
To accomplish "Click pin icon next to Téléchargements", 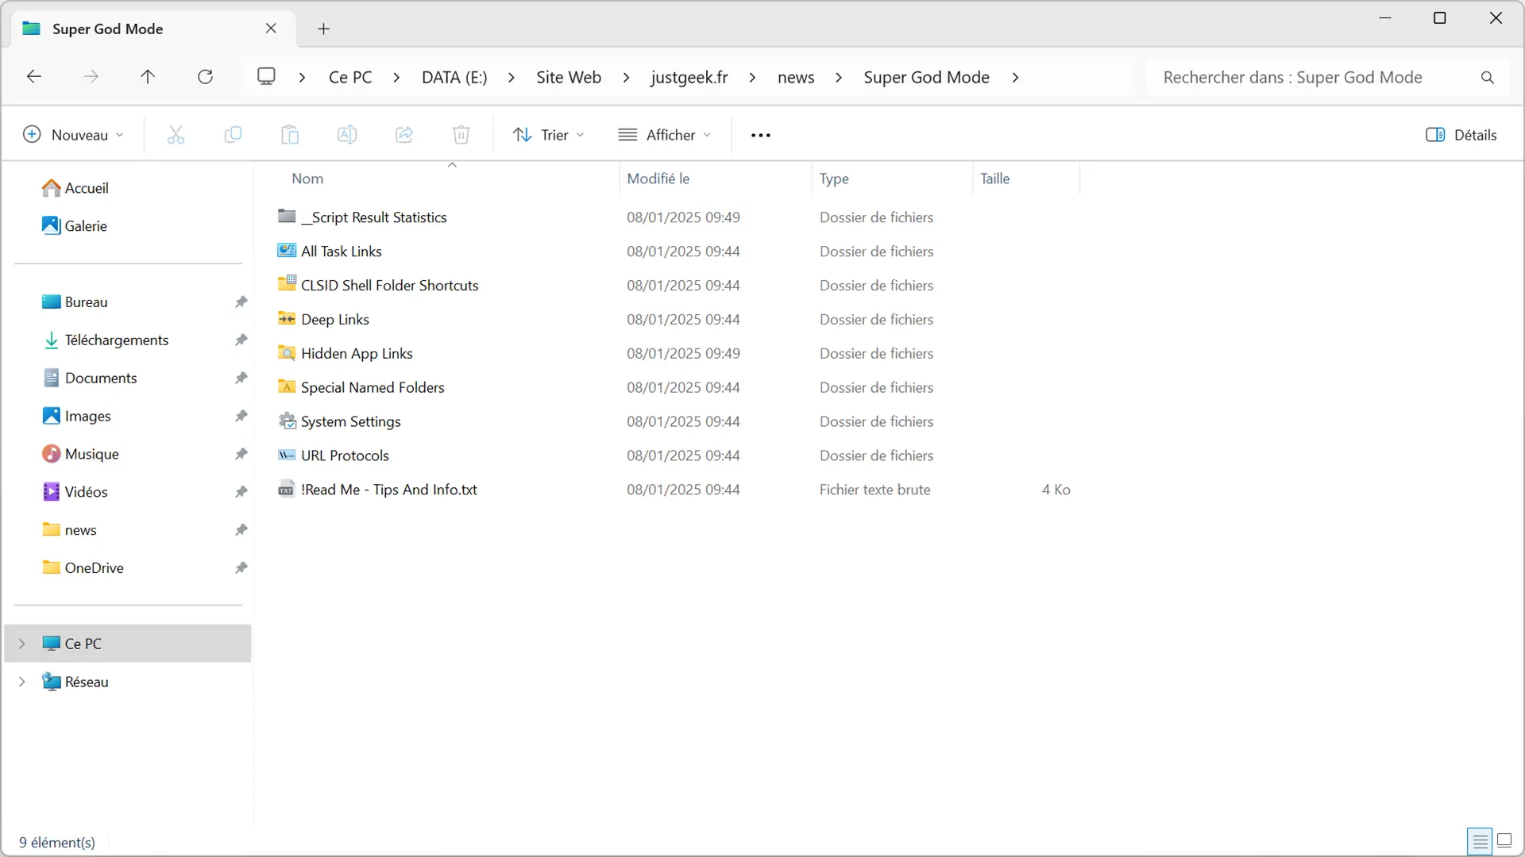I will click(241, 340).
